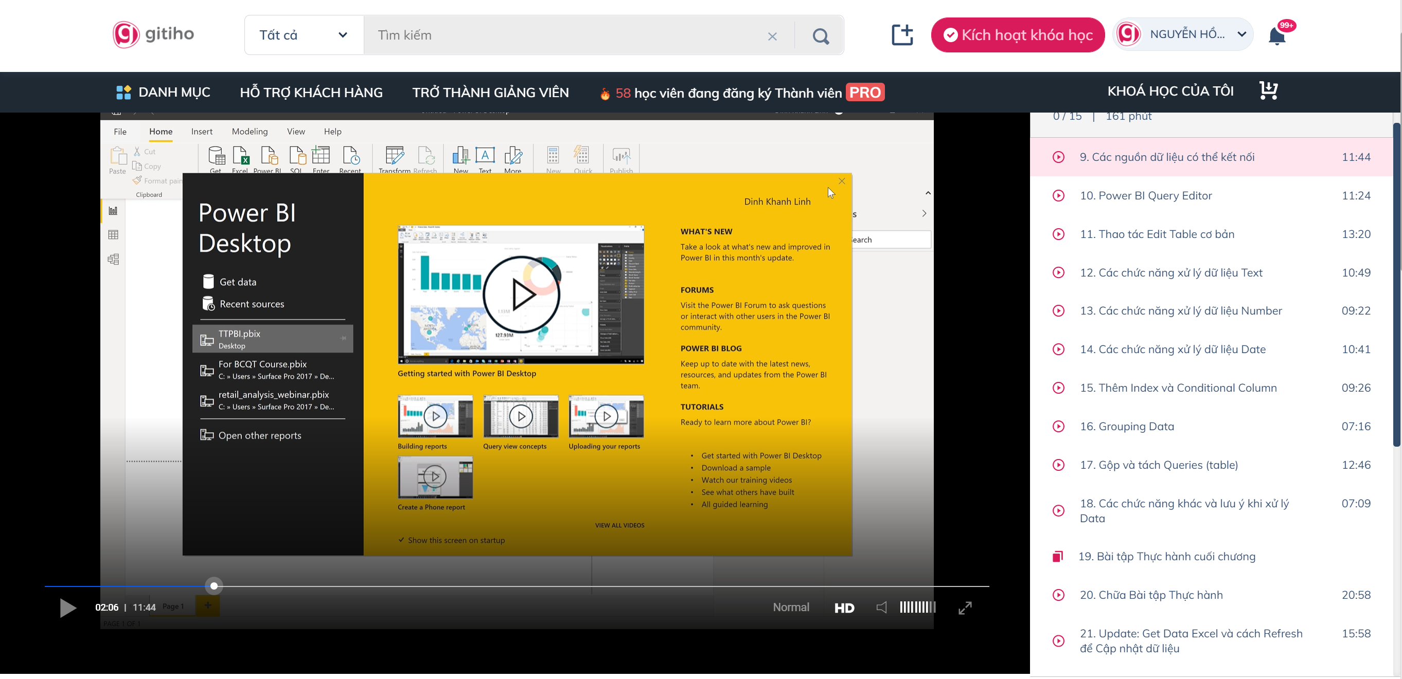Click the gitiho logo
The height and width of the screenshot is (679, 1402).
[x=153, y=34]
